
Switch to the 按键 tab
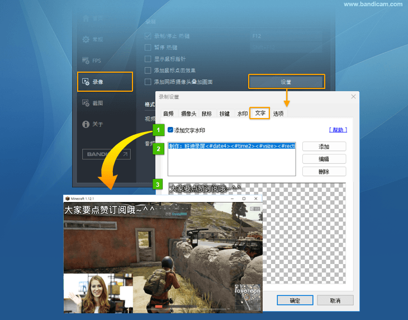pyautogui.click(x=224, y=114)
